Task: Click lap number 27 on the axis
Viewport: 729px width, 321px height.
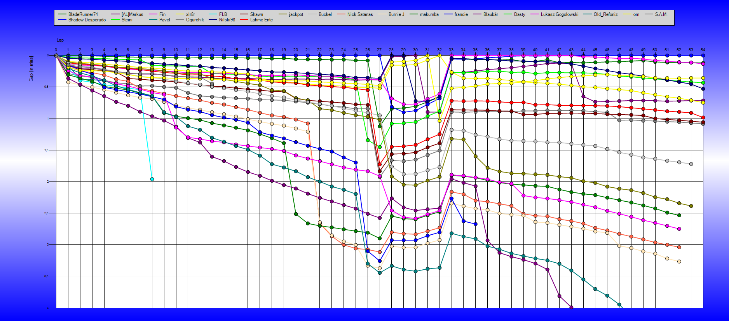Action: click(x=379, y=50)
